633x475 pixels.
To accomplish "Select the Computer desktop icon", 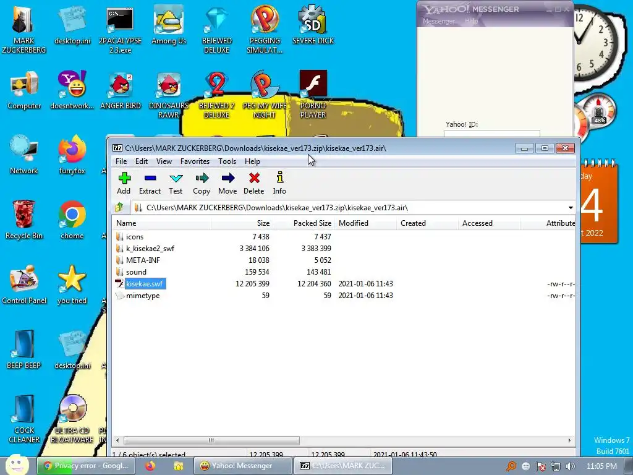I will coord(24,90).
